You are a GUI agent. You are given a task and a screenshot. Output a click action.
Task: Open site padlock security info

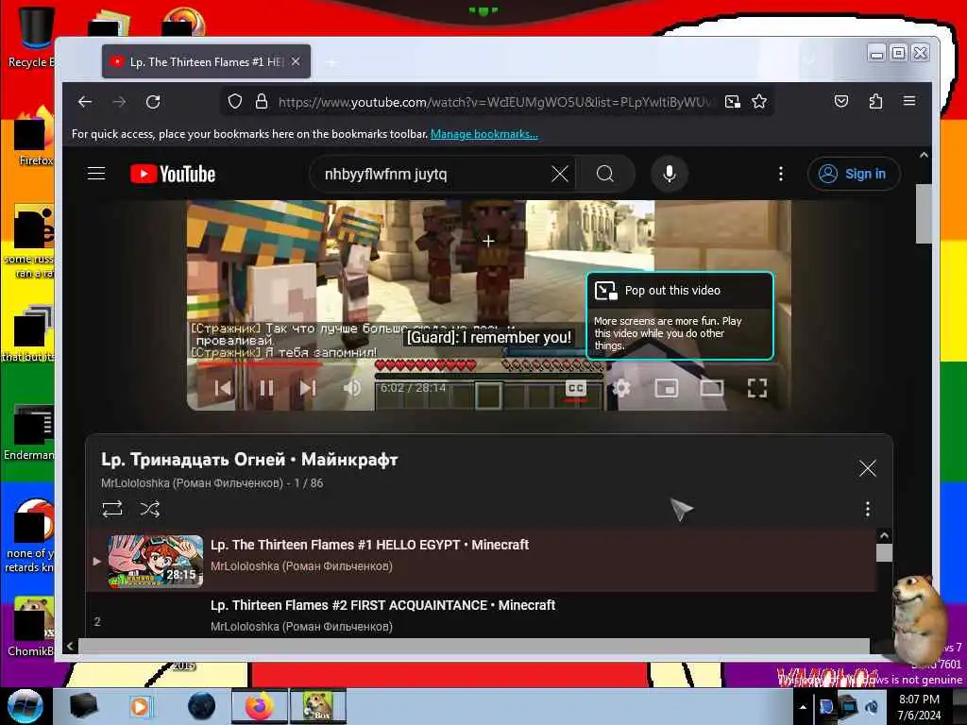tap(262, 101)
